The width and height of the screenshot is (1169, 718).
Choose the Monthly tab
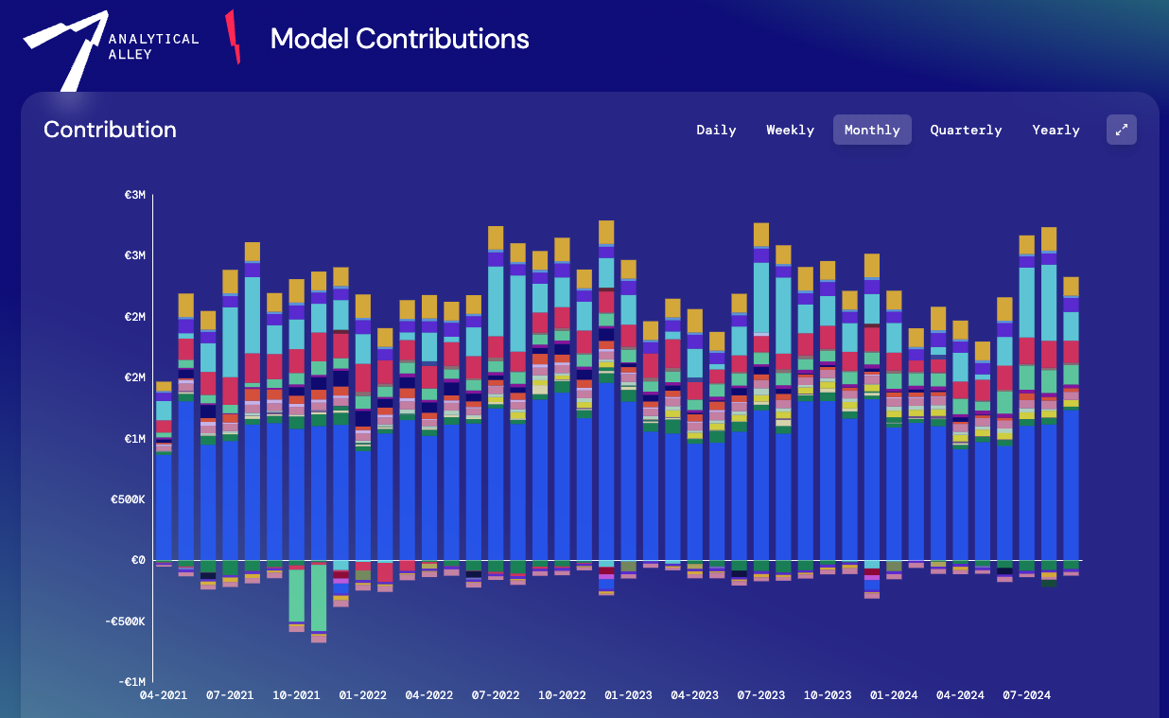(872, 130)
